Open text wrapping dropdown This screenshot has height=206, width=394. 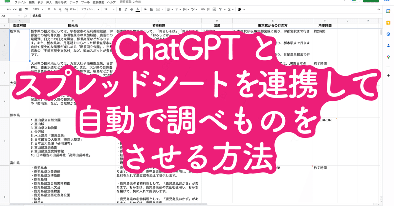coord(186,9)
